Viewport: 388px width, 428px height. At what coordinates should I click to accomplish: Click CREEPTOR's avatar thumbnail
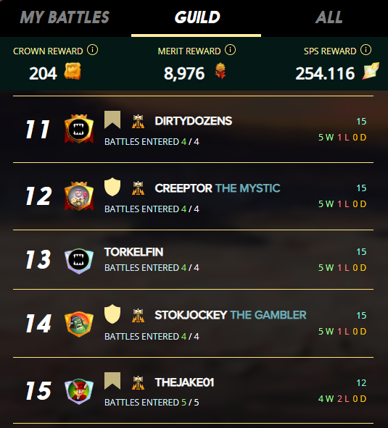(x=79, y=196)
